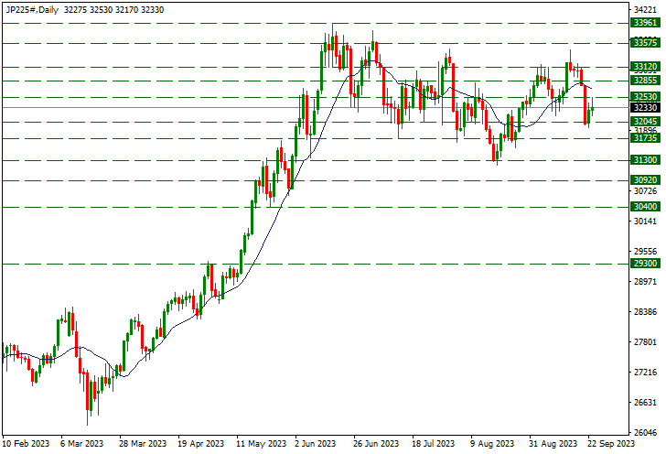Screen dimensions: 666x454
Task: Click the 19 Apr 2023 date label
Action: (200, 444)
